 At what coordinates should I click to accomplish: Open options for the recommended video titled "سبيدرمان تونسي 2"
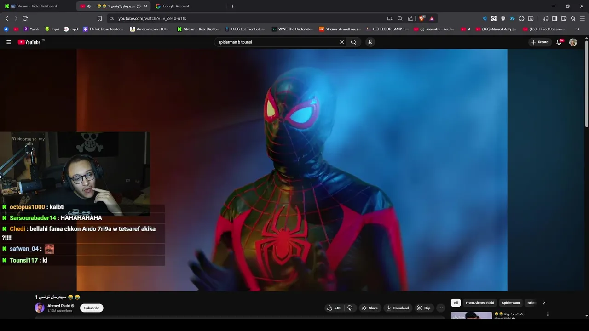click(548, 314)
